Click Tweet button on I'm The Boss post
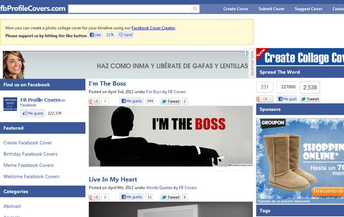This screenshot has height=217, width=344. [171, 101]
